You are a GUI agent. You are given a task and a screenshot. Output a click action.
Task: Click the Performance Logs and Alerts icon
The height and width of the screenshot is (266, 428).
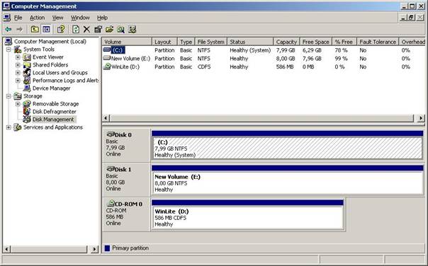coord(27,81)
